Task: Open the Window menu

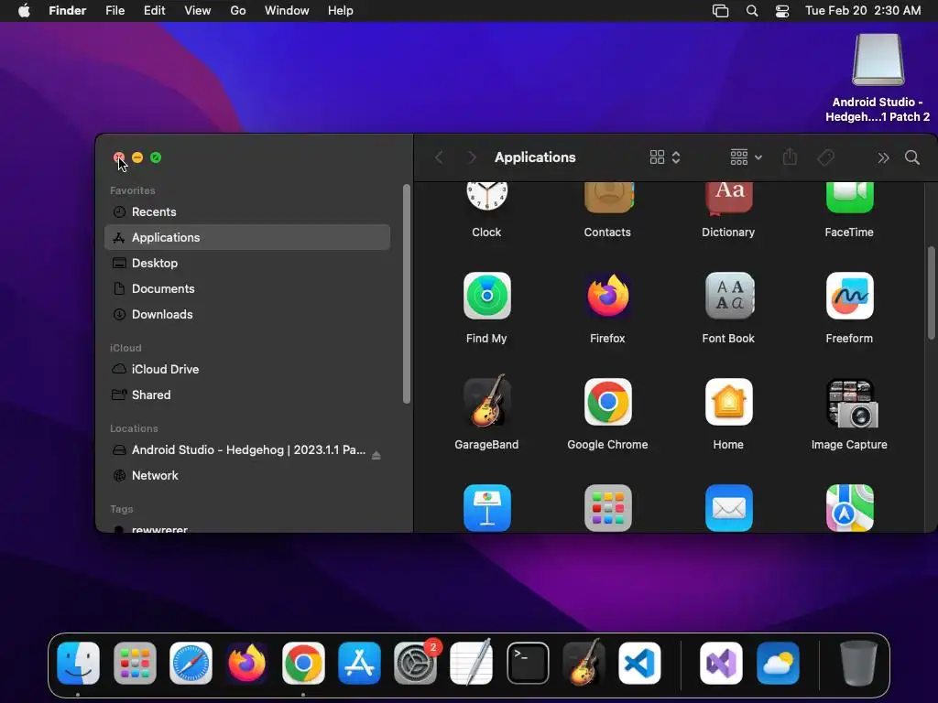Action: coord(287,11)
